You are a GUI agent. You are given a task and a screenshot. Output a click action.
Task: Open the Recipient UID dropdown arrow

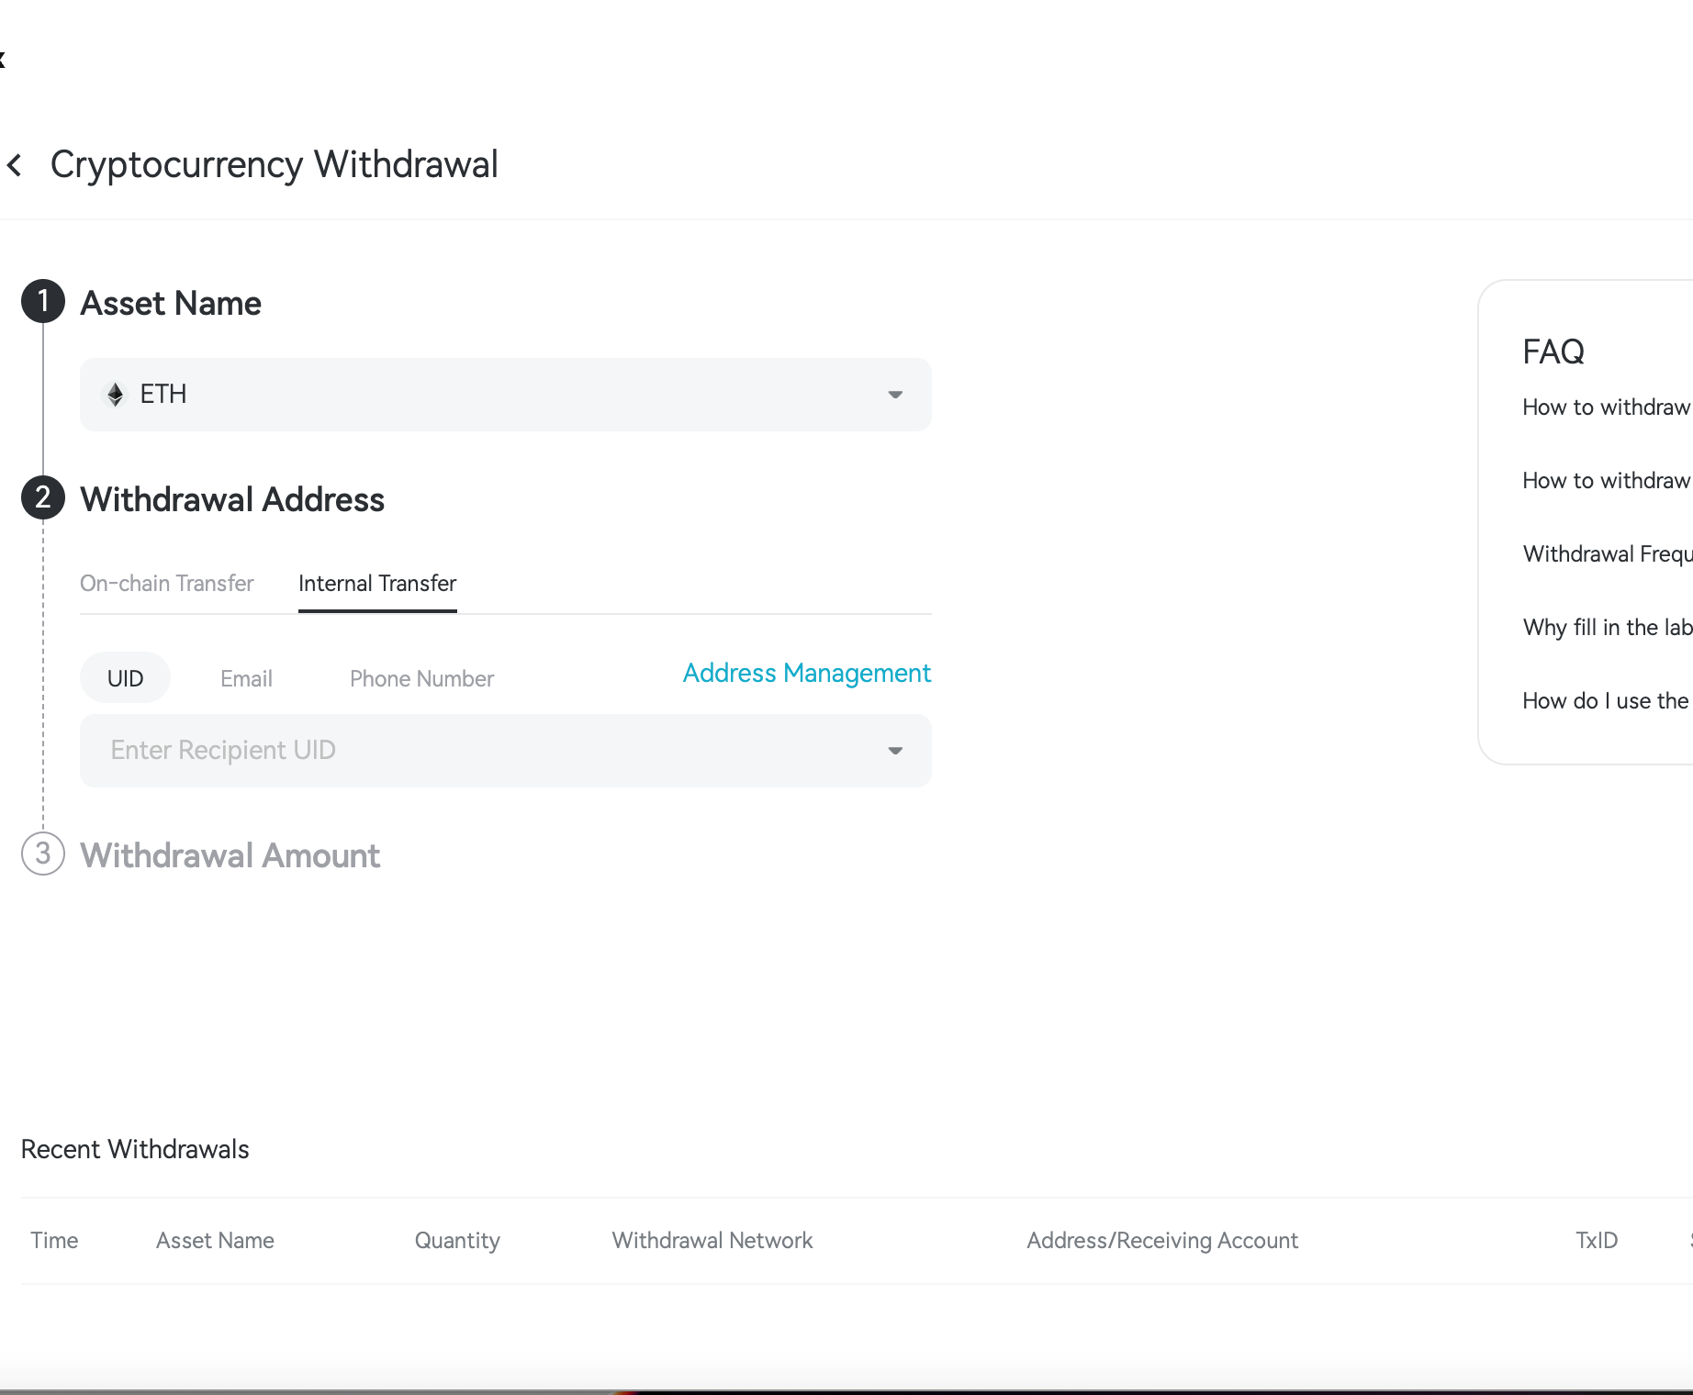pos(895,751)
